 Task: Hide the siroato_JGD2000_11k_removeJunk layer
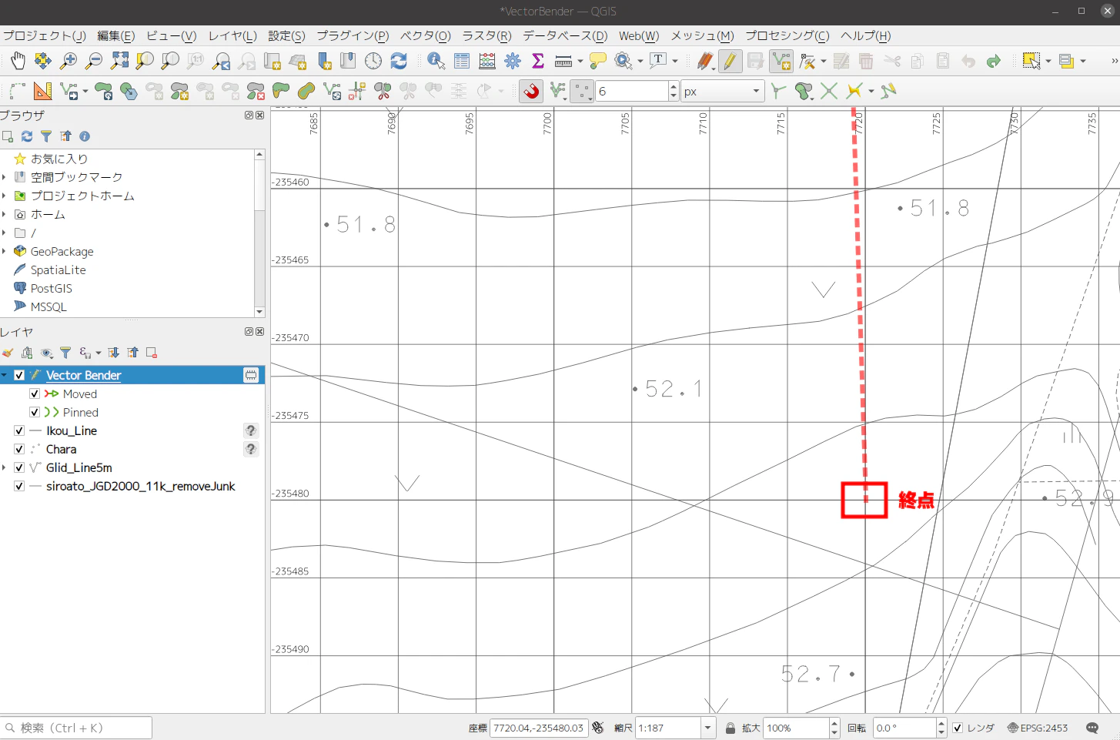coord(19,486)
